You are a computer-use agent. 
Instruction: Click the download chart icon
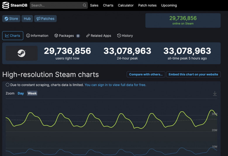click(215, 93)
